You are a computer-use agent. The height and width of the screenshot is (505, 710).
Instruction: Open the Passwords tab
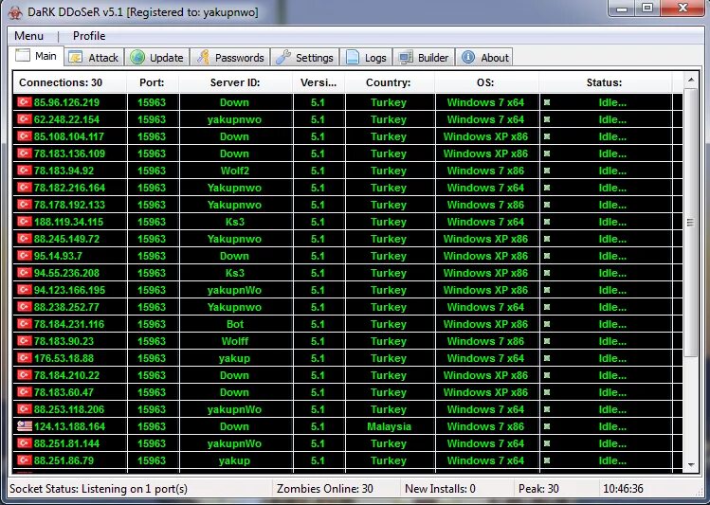coord(230,58)
